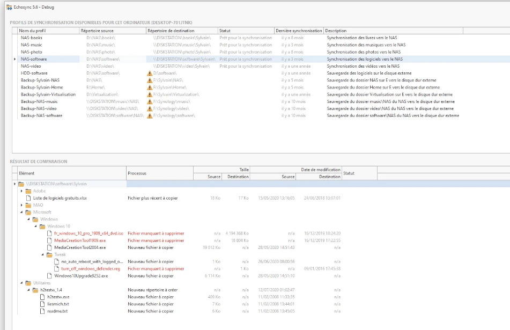Expand the MAO folder node
The image size is (510, 330).
(22, 205)
